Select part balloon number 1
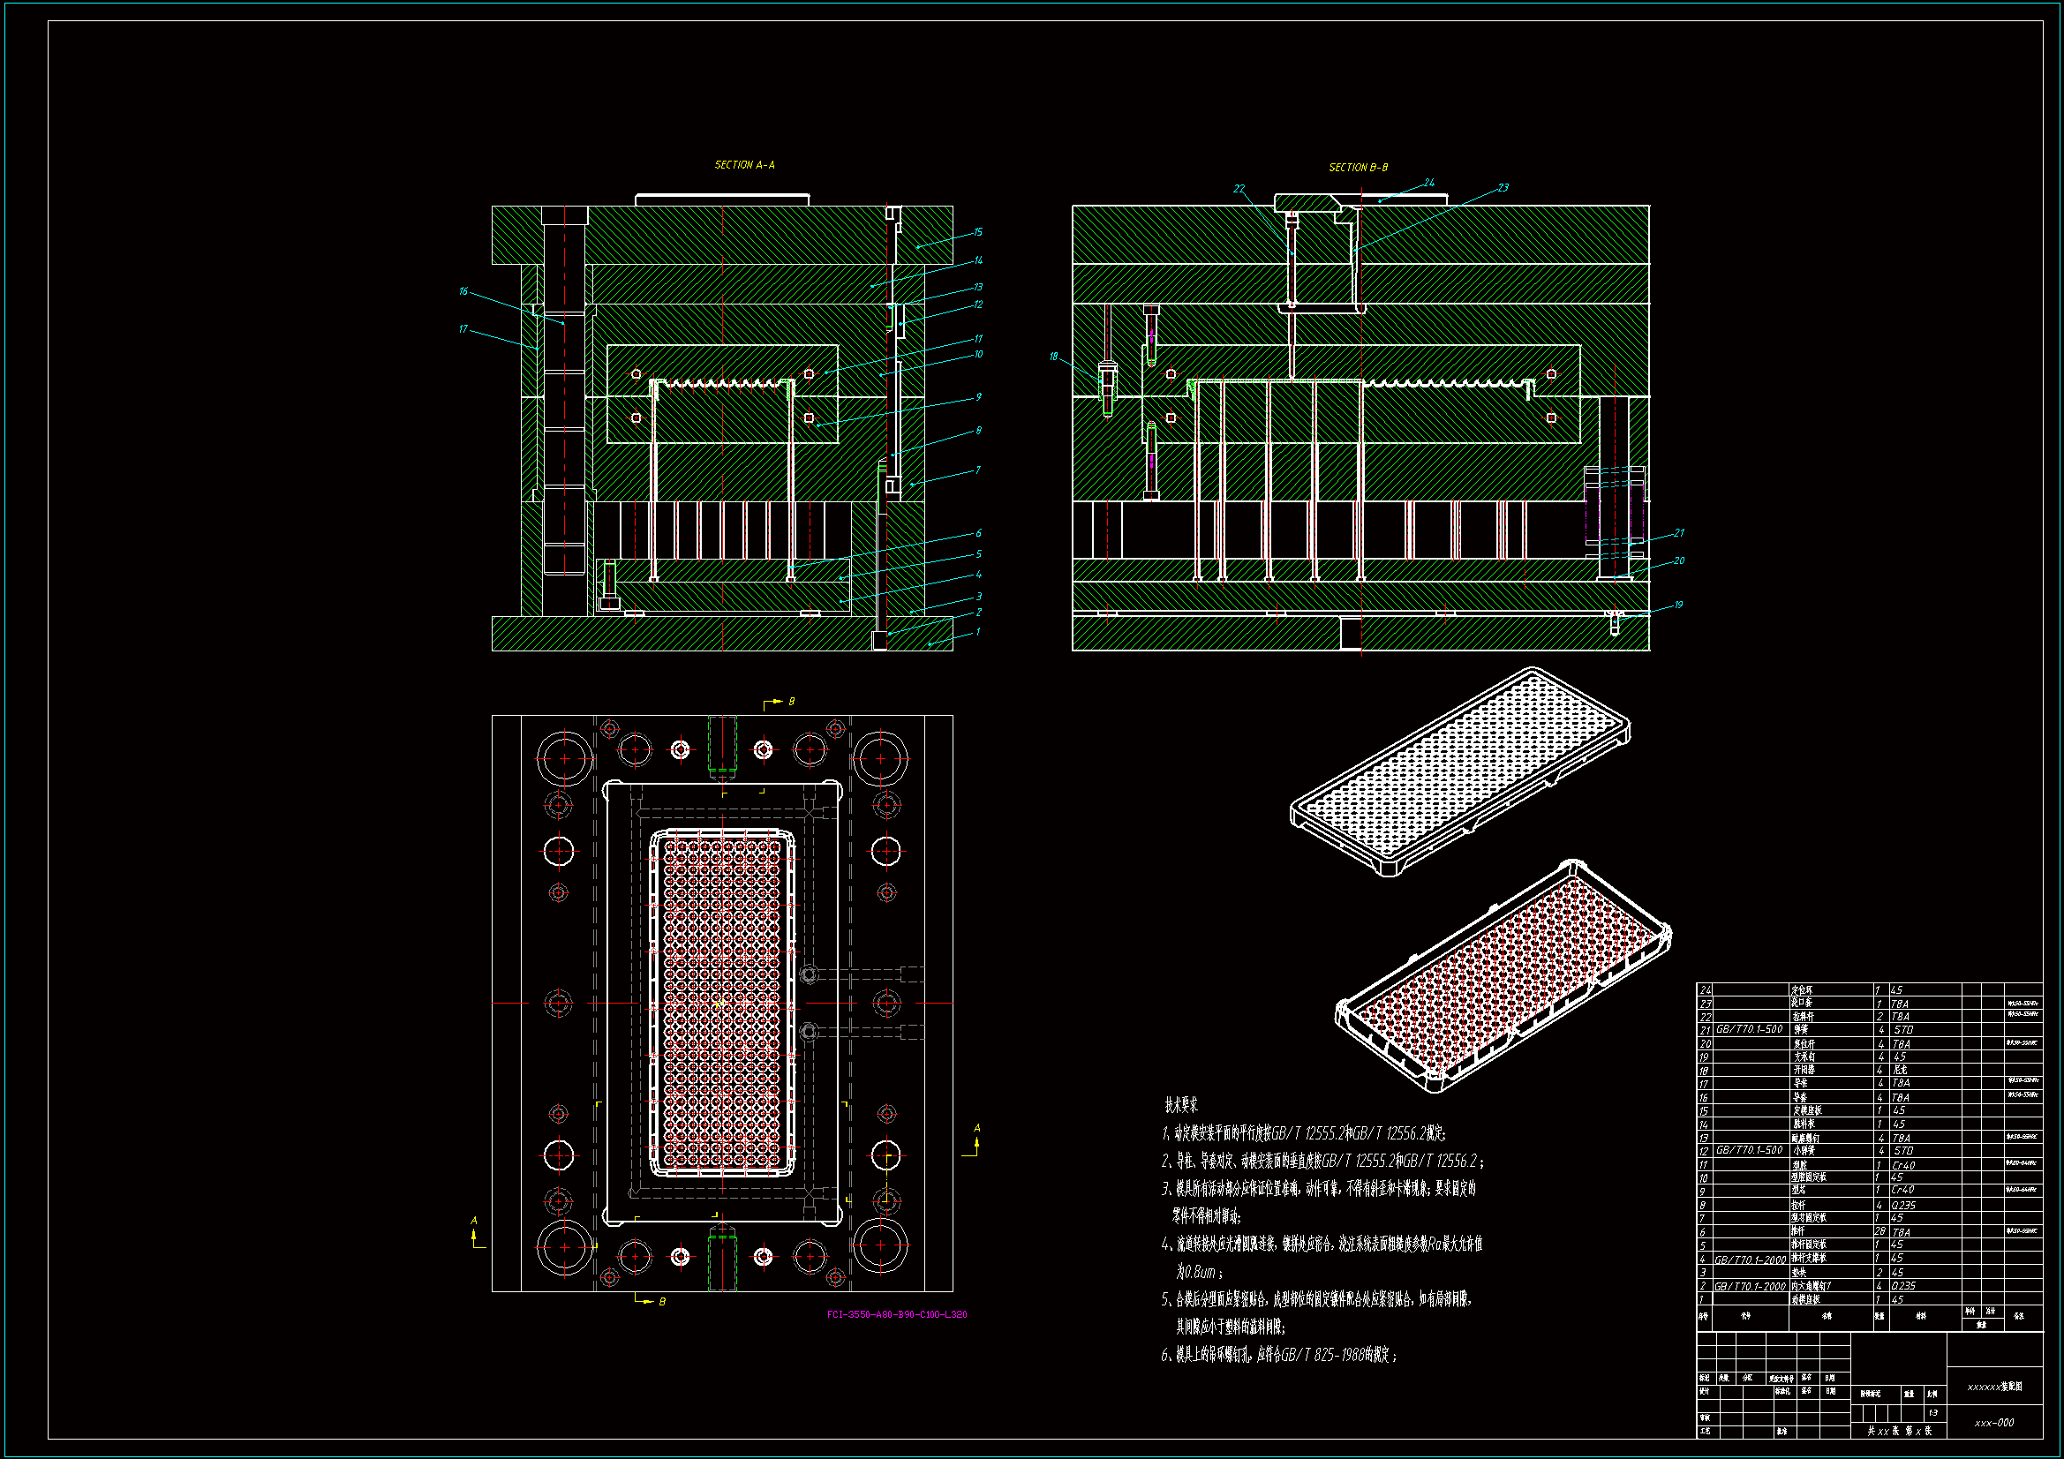Image resolution: width=2064 pixels, height=1459 pixels. pos(977,632)
